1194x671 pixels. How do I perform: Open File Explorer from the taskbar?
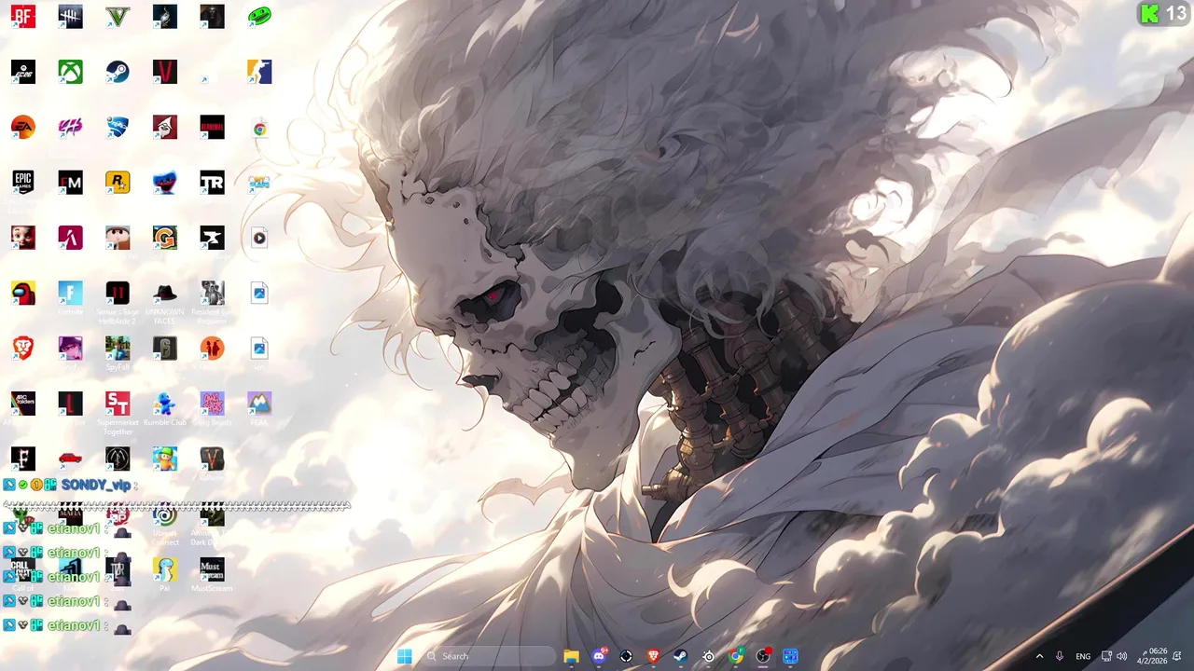[571, 656]
